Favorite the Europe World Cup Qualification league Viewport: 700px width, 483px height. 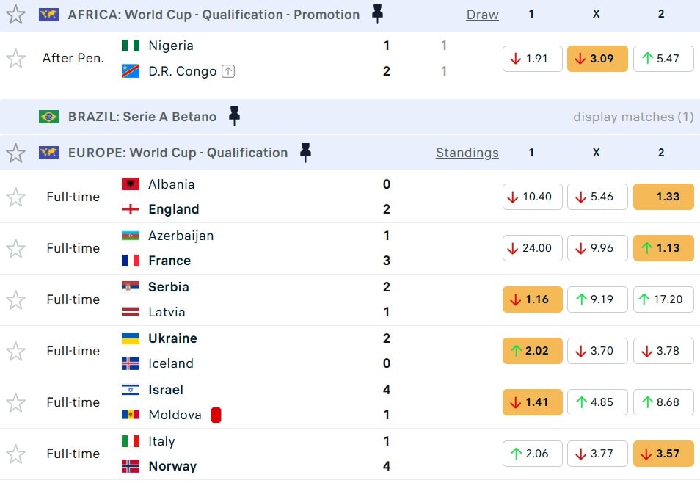coord(15,153)
